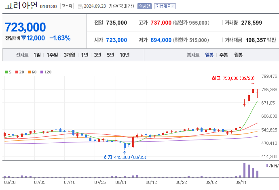Click the 최저 445,000 (08/05) marker

coord(125,157)
